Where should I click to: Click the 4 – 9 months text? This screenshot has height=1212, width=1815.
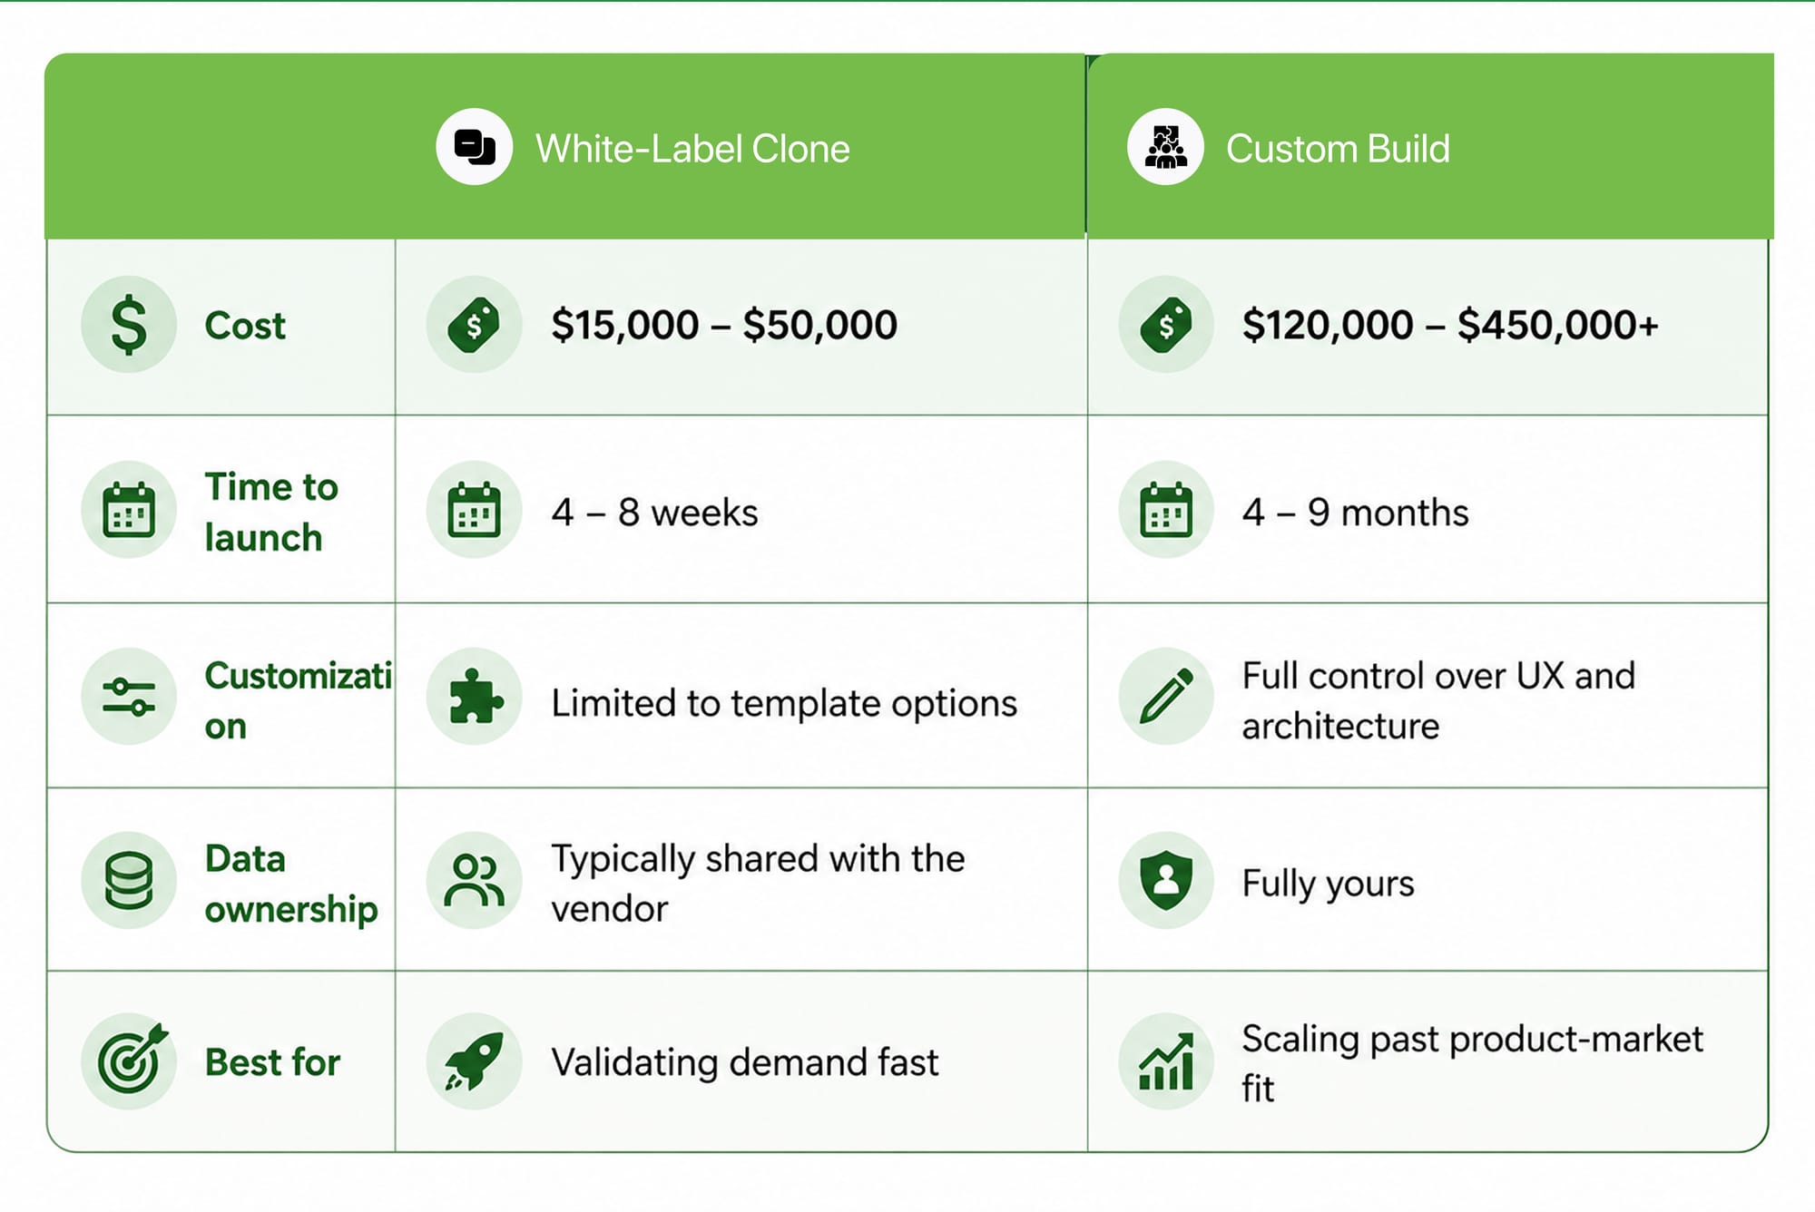tap(1355, 513)
